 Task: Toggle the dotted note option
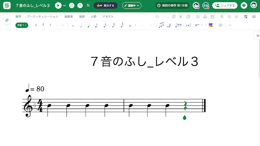(x=131, y=26)
